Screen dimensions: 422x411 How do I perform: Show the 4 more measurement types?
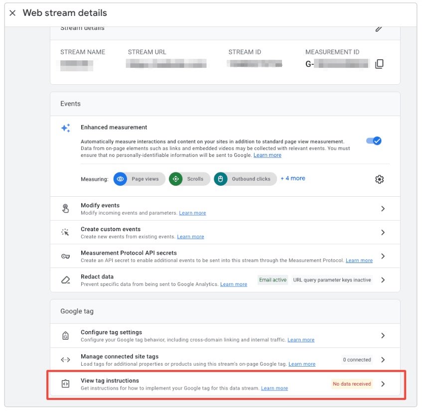click(x=292, y=179)
